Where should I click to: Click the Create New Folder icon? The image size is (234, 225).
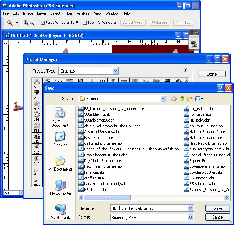pos(190,99)
